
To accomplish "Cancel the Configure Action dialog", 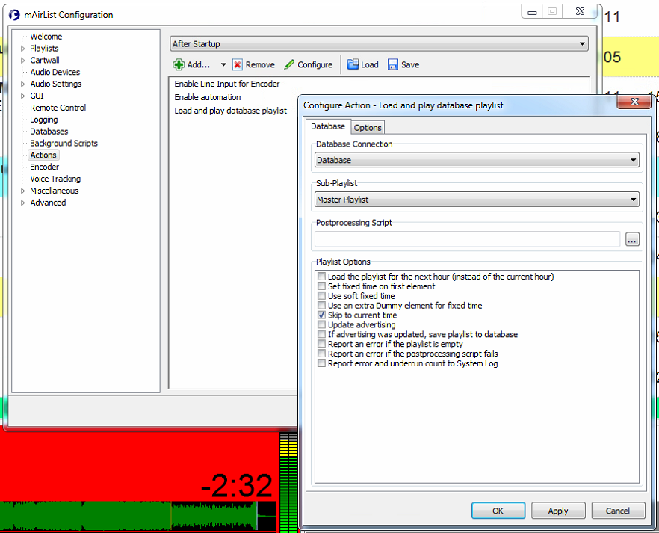I will pyautogui.click(x=618, y=511).
